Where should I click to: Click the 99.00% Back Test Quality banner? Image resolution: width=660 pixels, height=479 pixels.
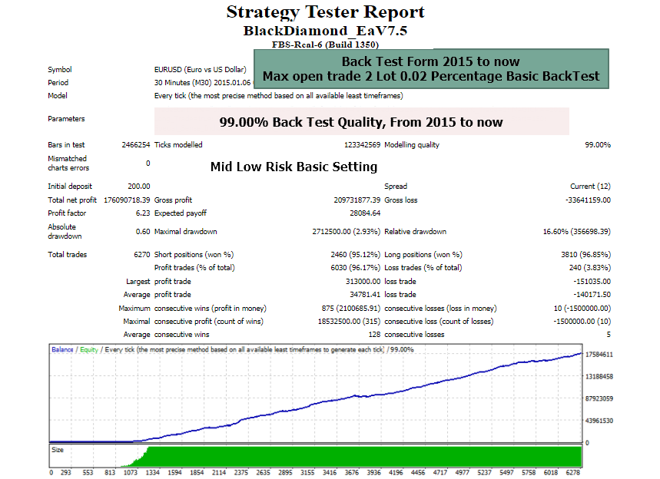(x=362, y=122)
